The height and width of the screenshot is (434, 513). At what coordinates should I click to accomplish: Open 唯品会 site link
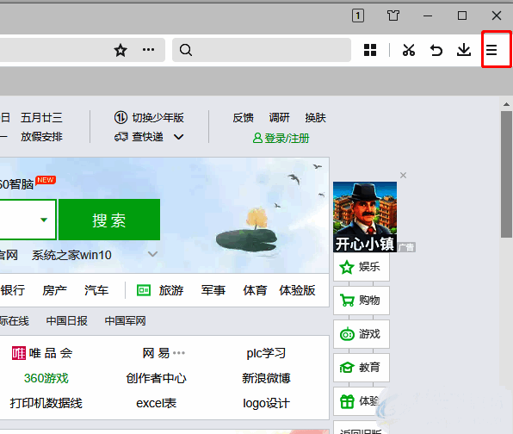(x=42, y=353)
